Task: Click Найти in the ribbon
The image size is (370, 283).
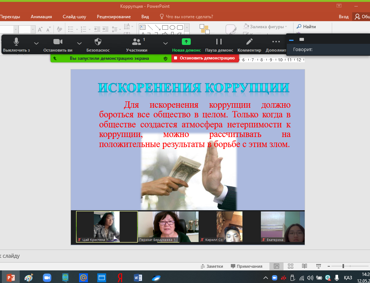Action: point(306,27)
